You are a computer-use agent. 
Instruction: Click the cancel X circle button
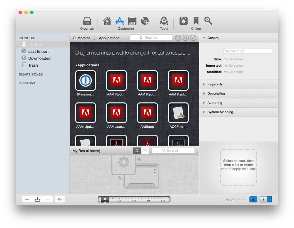tap(186, 38)
